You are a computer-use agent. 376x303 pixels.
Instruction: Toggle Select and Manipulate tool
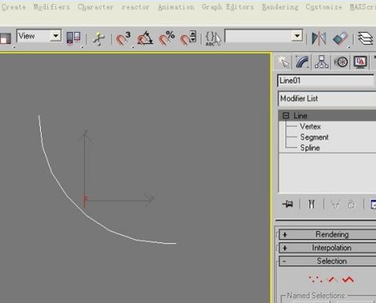pos(99,38)
